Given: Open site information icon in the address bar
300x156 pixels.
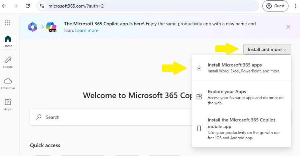Looking at the screenshot, I should click(x=42, y=6).
